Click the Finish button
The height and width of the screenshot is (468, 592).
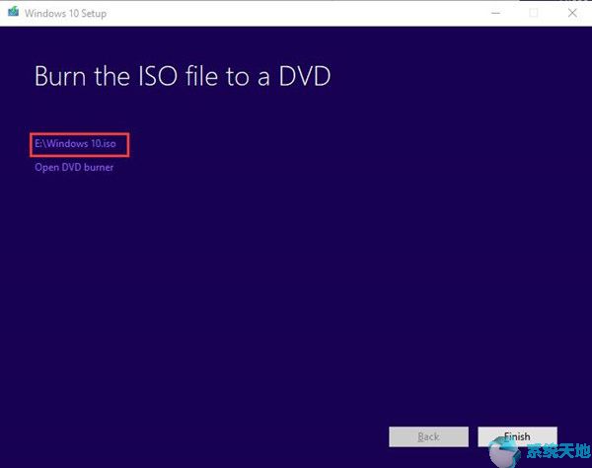517,436
